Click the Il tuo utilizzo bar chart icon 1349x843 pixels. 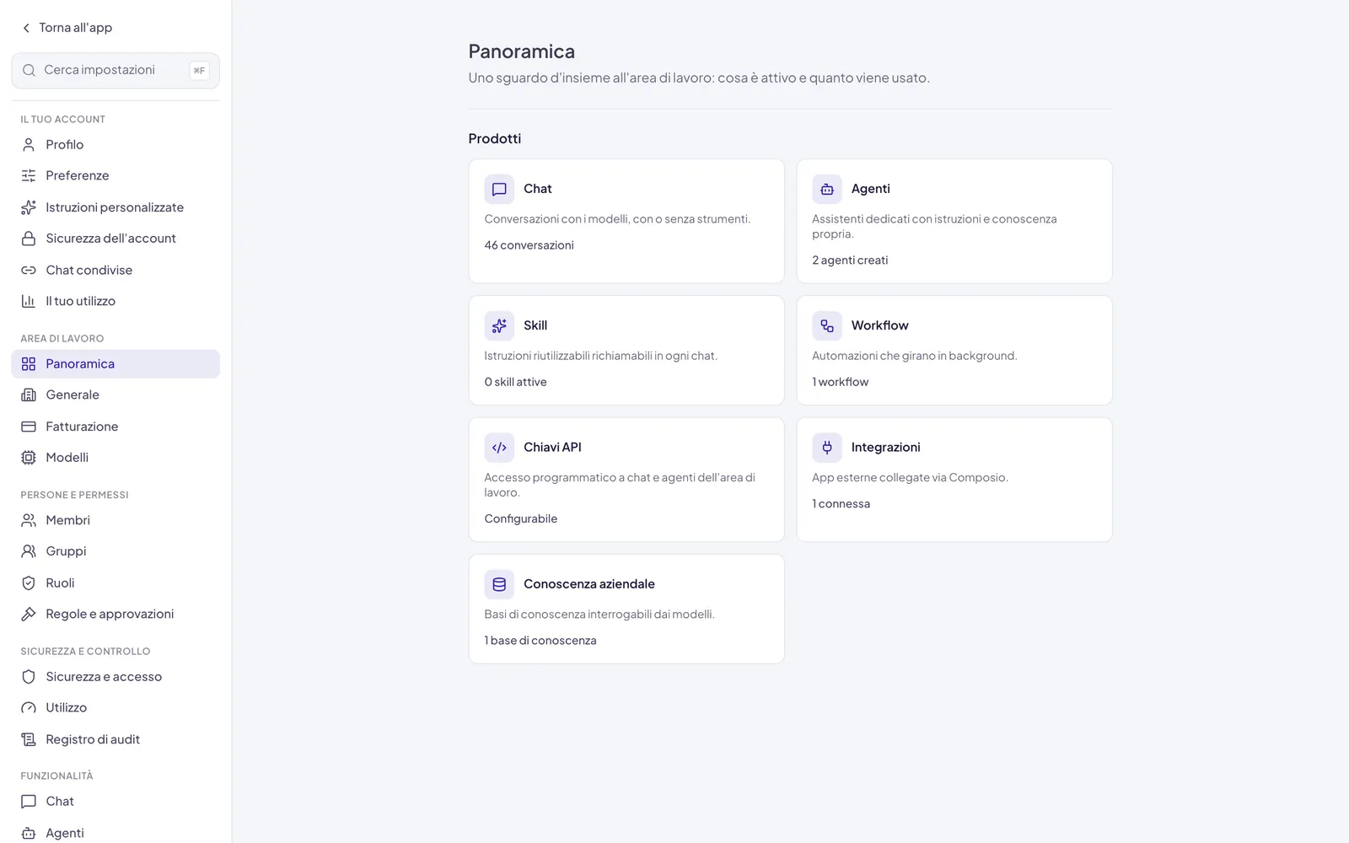29,301
